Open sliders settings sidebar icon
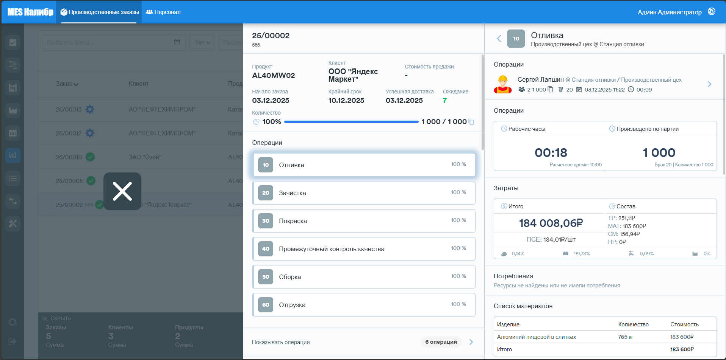The image size is (726, 360). click(x=13, y=65)
